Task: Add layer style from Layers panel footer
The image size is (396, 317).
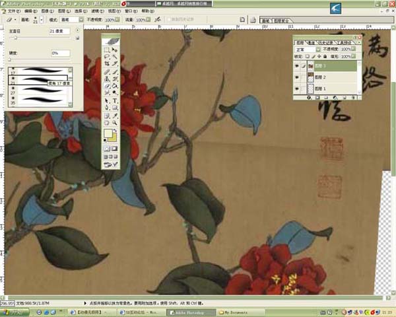Action: pyautogui.click(x=309, y=98)
